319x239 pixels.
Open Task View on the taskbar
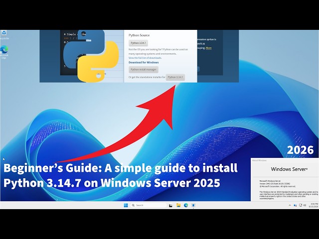coord(170,206)
